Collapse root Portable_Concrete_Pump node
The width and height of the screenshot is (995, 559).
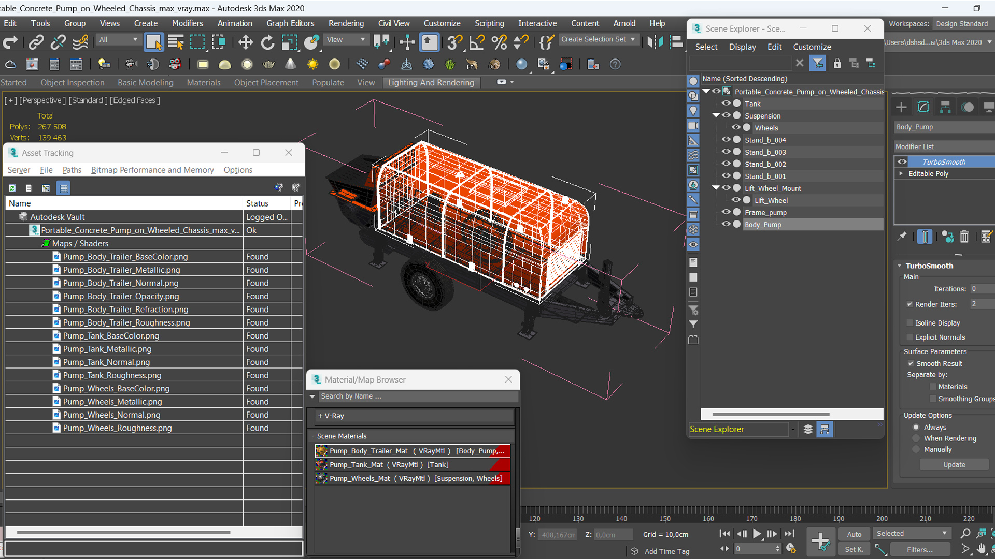click(706, 91)
